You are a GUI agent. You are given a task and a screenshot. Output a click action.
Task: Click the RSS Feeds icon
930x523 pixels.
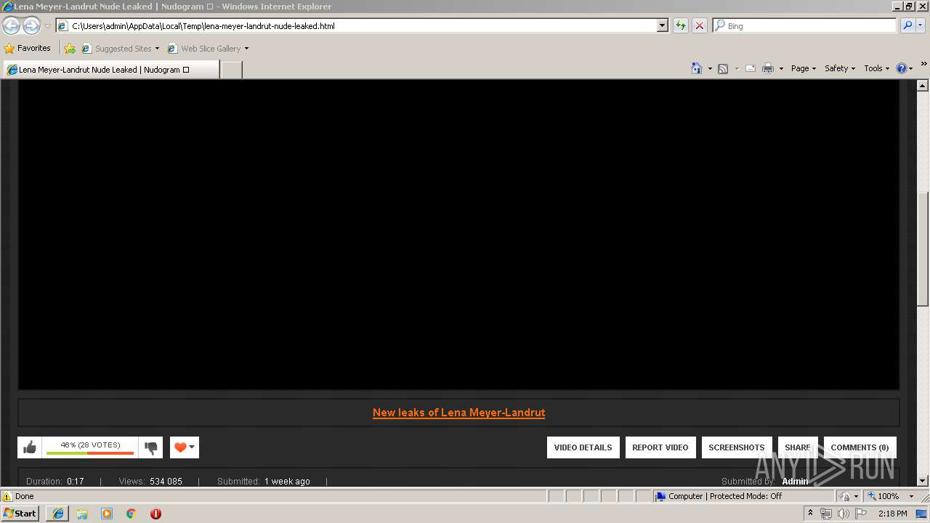coord(723,68)
